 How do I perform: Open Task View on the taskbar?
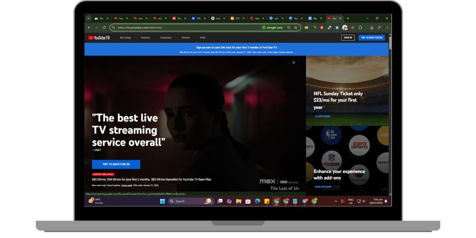[220, 201]
